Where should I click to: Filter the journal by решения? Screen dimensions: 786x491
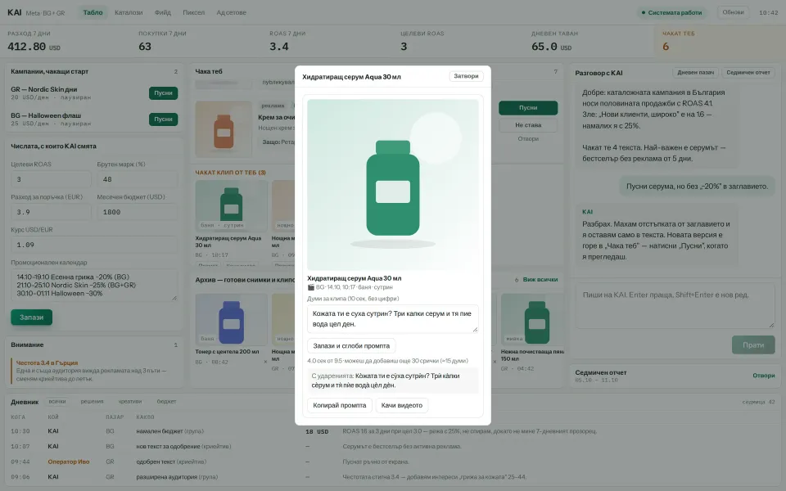[x=92, y=401]
